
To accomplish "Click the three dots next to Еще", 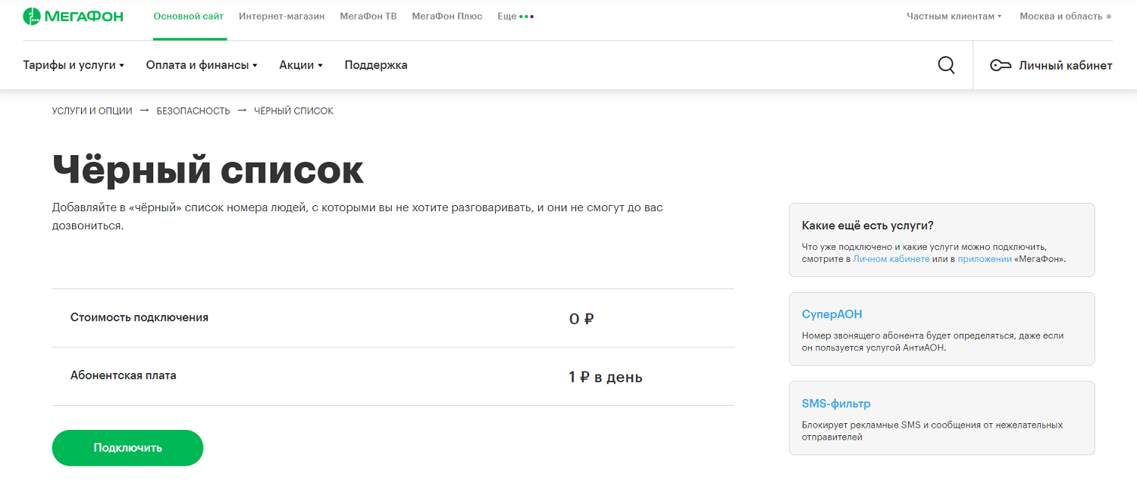I will click(527, 17).
